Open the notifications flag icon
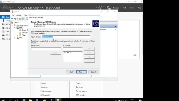 coord(109,8)
